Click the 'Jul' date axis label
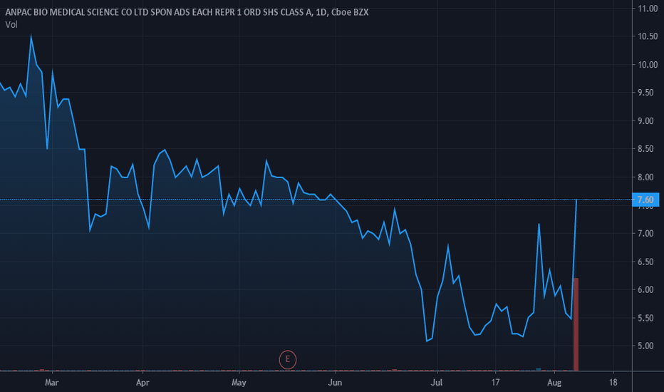Image resolution: width=664 pixels, height=392 pixels. tap(437, 383)
